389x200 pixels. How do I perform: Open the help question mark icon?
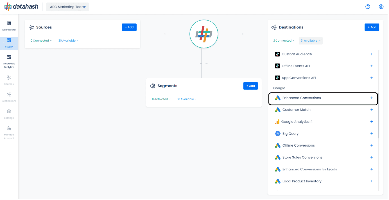pyautogui.click(x=368, y=7)
